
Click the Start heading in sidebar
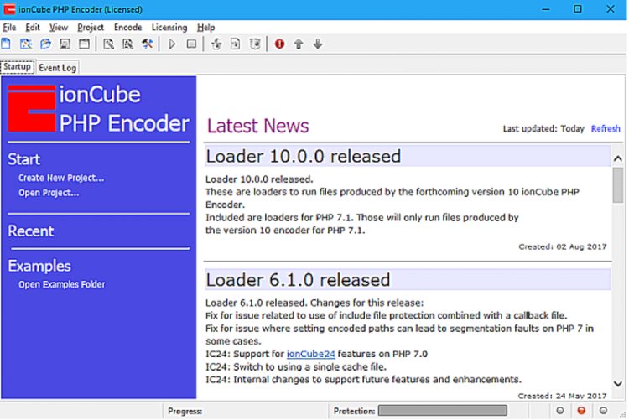click(24, 159)
